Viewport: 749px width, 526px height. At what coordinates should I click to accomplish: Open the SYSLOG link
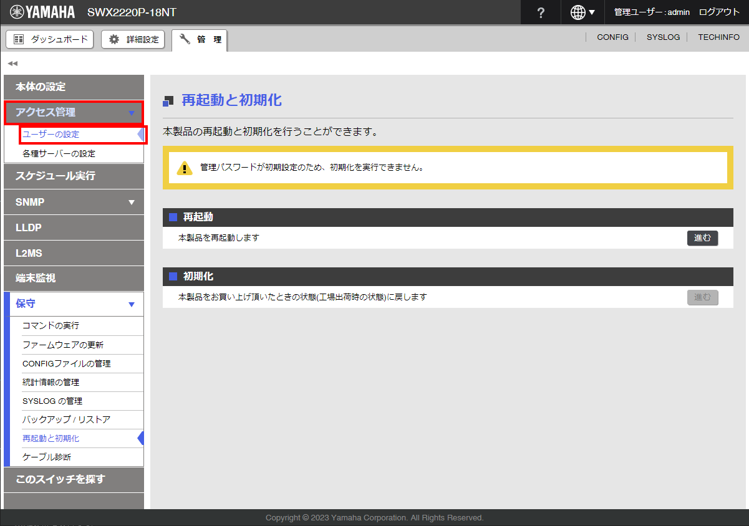coord(663,37)
